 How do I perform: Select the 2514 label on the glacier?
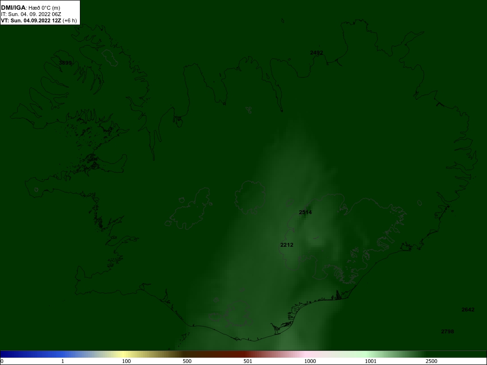(x=305, y=212)
